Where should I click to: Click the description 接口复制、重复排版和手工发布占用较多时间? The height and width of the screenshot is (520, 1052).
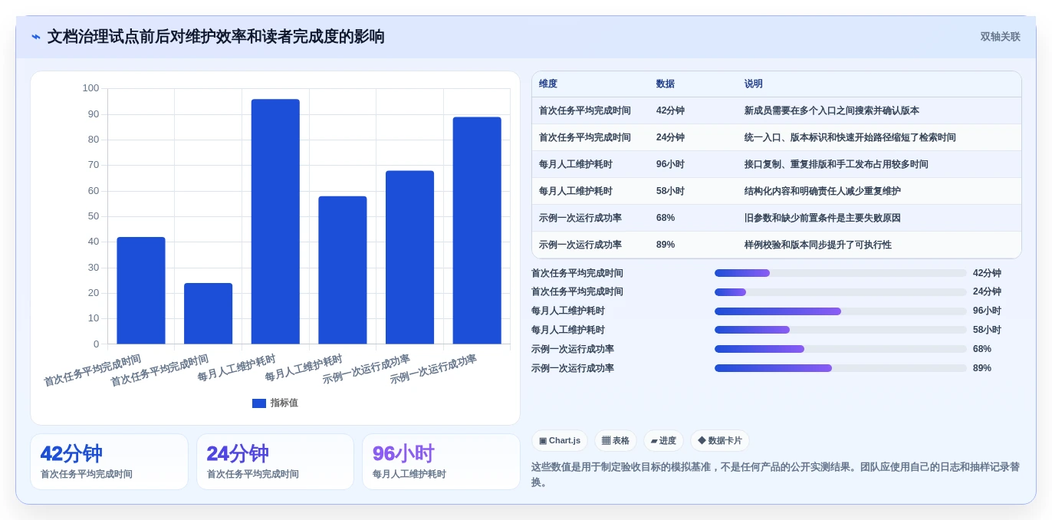(x=837, y=164)
